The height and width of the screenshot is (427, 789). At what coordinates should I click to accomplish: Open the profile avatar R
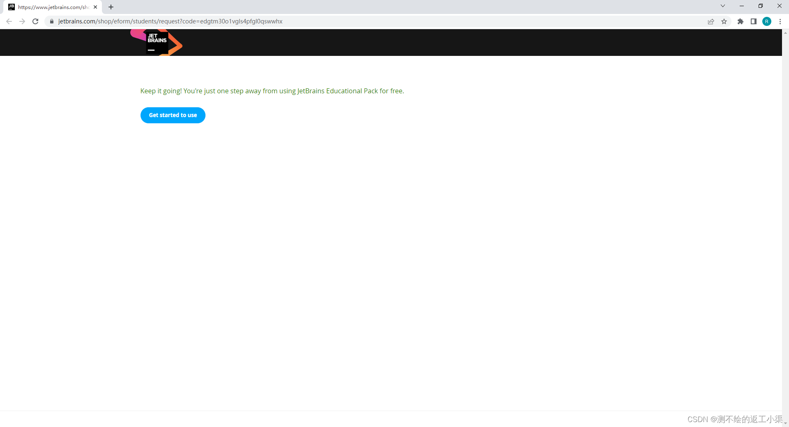[x=767, y=21]
